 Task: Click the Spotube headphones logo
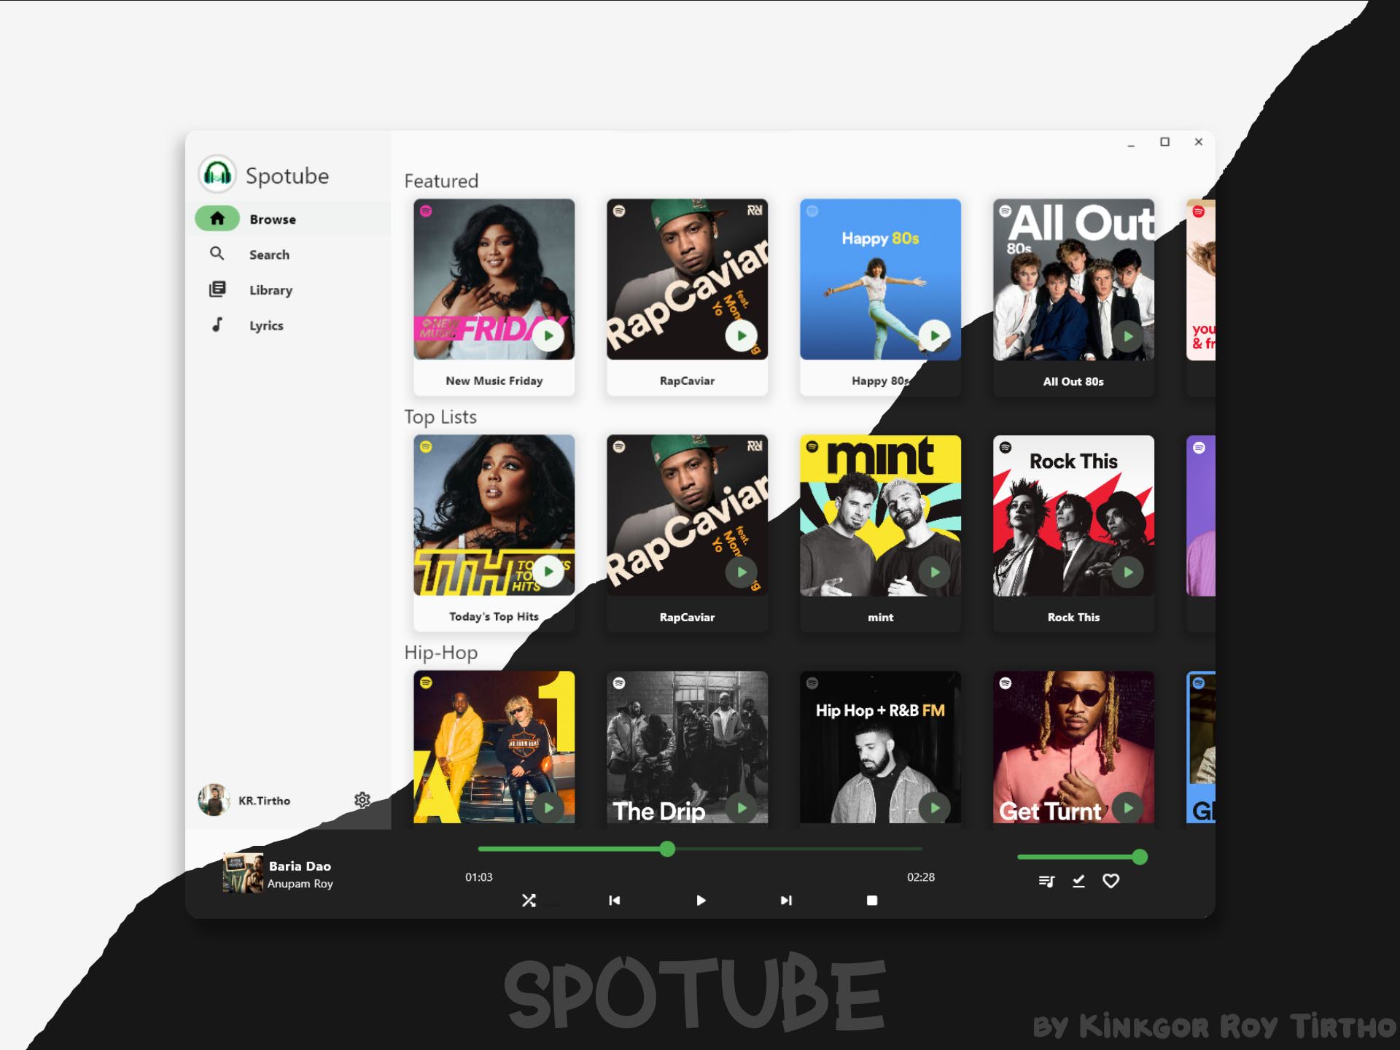pos(216,175)
